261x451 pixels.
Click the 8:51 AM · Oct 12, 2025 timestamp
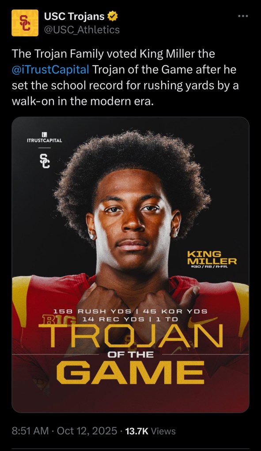64,431
